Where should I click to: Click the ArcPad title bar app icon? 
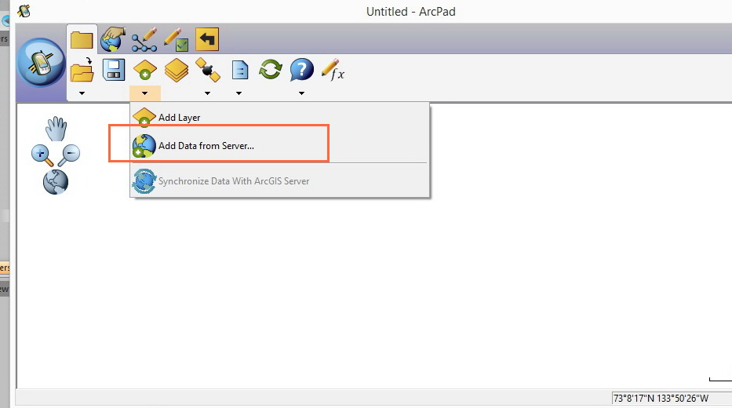[24, 11]
